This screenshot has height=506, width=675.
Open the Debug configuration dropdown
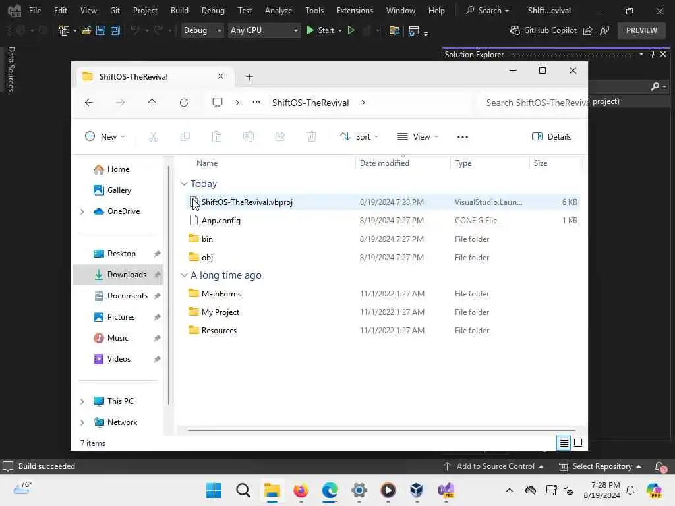(x=202, y=30)
